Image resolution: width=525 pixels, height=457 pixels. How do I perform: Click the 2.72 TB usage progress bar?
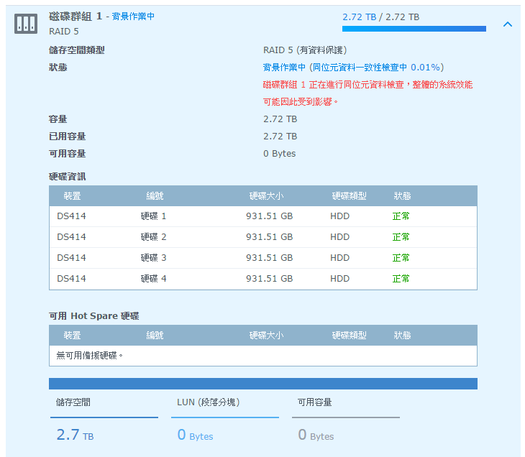tap(414, 29)
